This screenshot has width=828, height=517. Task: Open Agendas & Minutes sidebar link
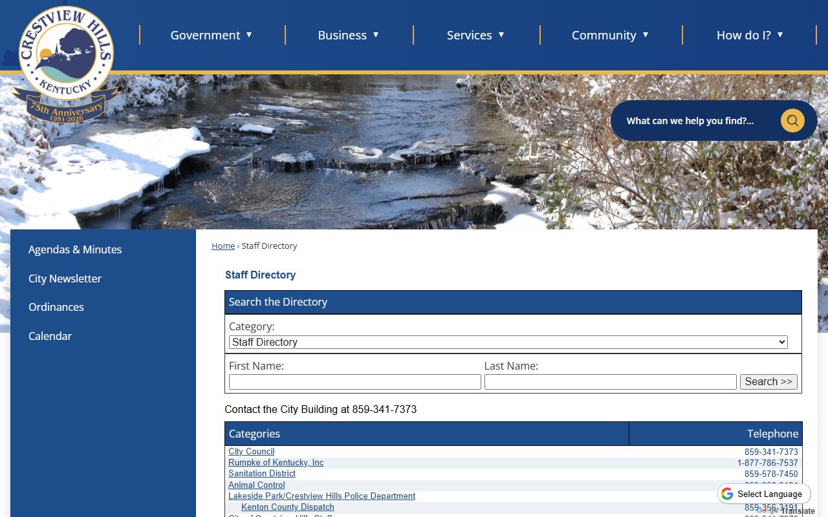[75, 249]
